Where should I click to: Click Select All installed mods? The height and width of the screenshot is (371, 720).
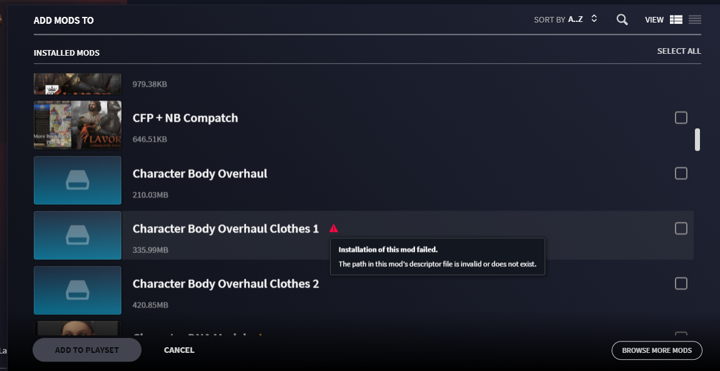[679, 51]
